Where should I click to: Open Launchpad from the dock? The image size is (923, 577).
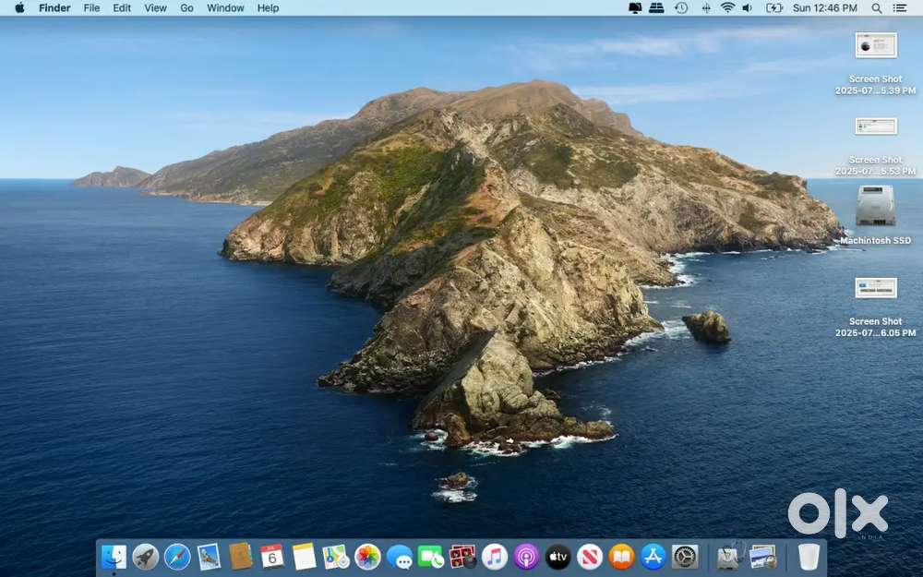click(x=146, y=557)
